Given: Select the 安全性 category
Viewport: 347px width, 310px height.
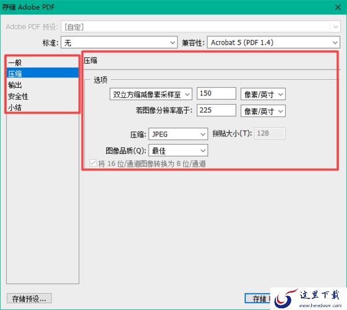Looking at the screenshot, I should coord(42,96).
